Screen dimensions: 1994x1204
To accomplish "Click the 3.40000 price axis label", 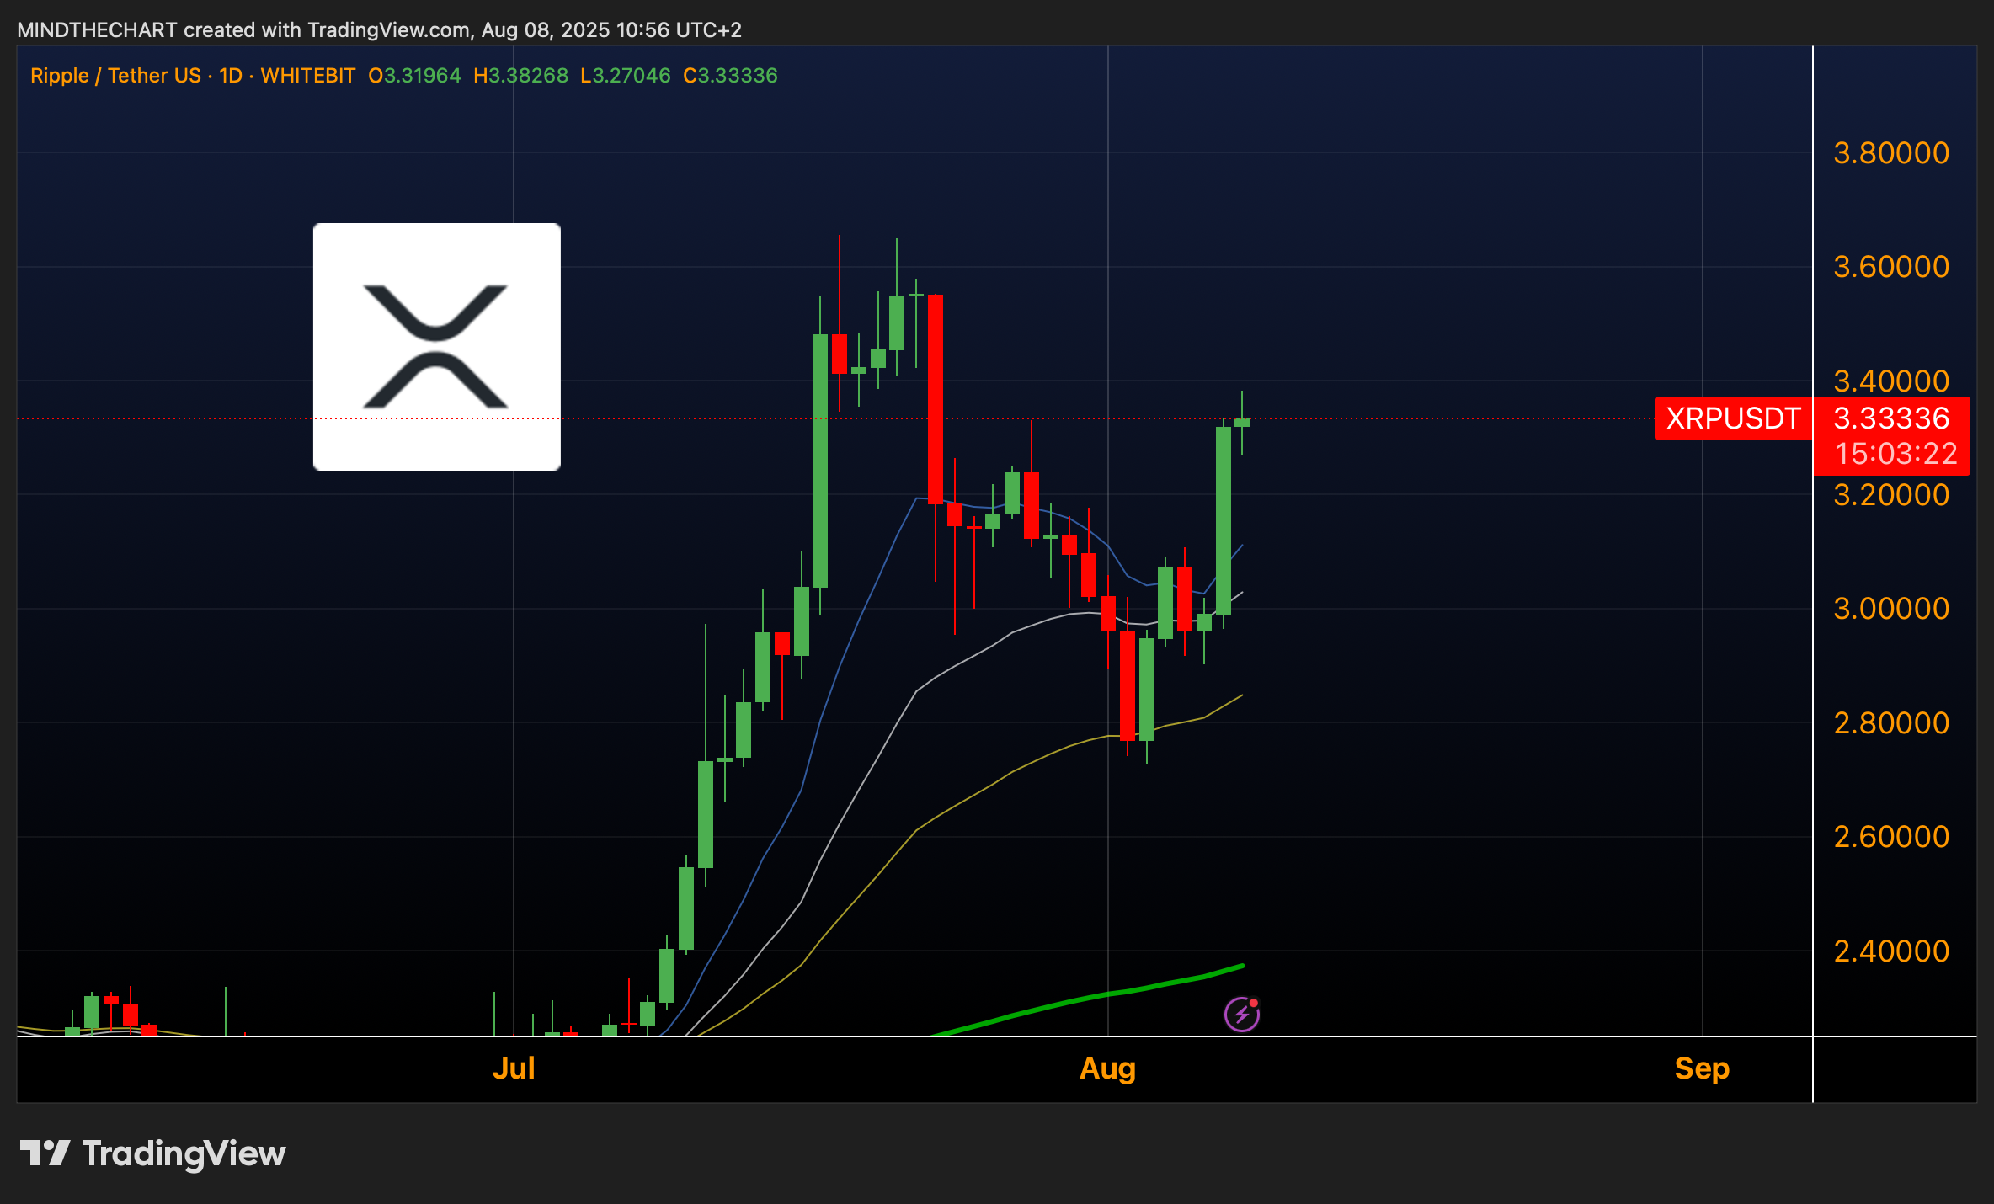I will 1891,381.
